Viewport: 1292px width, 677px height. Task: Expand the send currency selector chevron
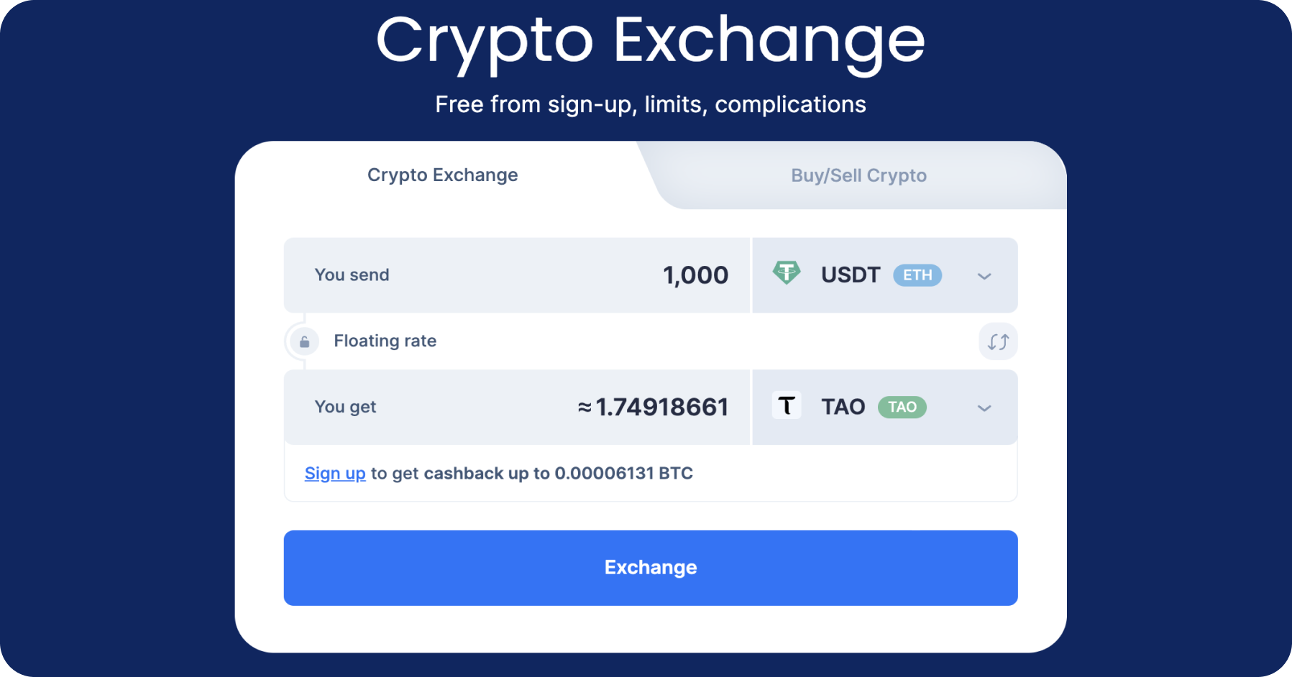tap(985, 275)
